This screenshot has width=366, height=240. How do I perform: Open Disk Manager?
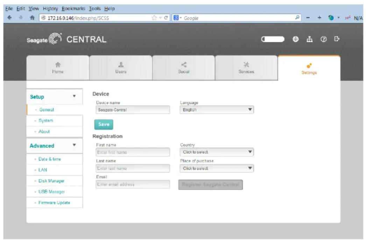pos(55,181)
